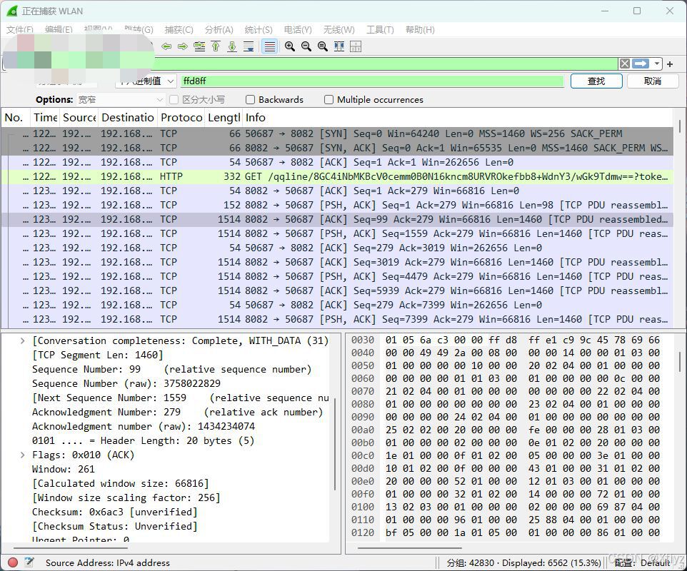Click hex offset row 0030
Screen dimensions: 687x571
tap(363, 340)
